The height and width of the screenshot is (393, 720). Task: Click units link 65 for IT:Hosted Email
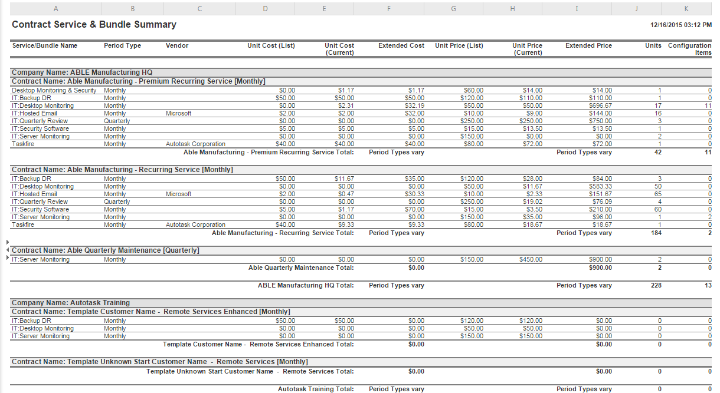point(657,194)
